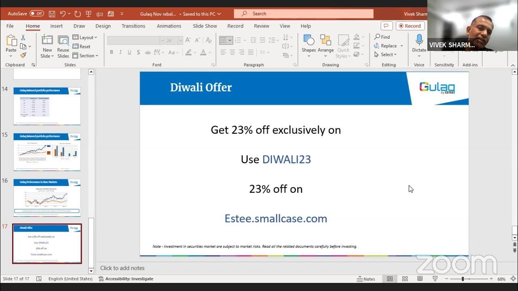Align text right
Viewport: 518px width, 291px height.
tap(242, 52)
